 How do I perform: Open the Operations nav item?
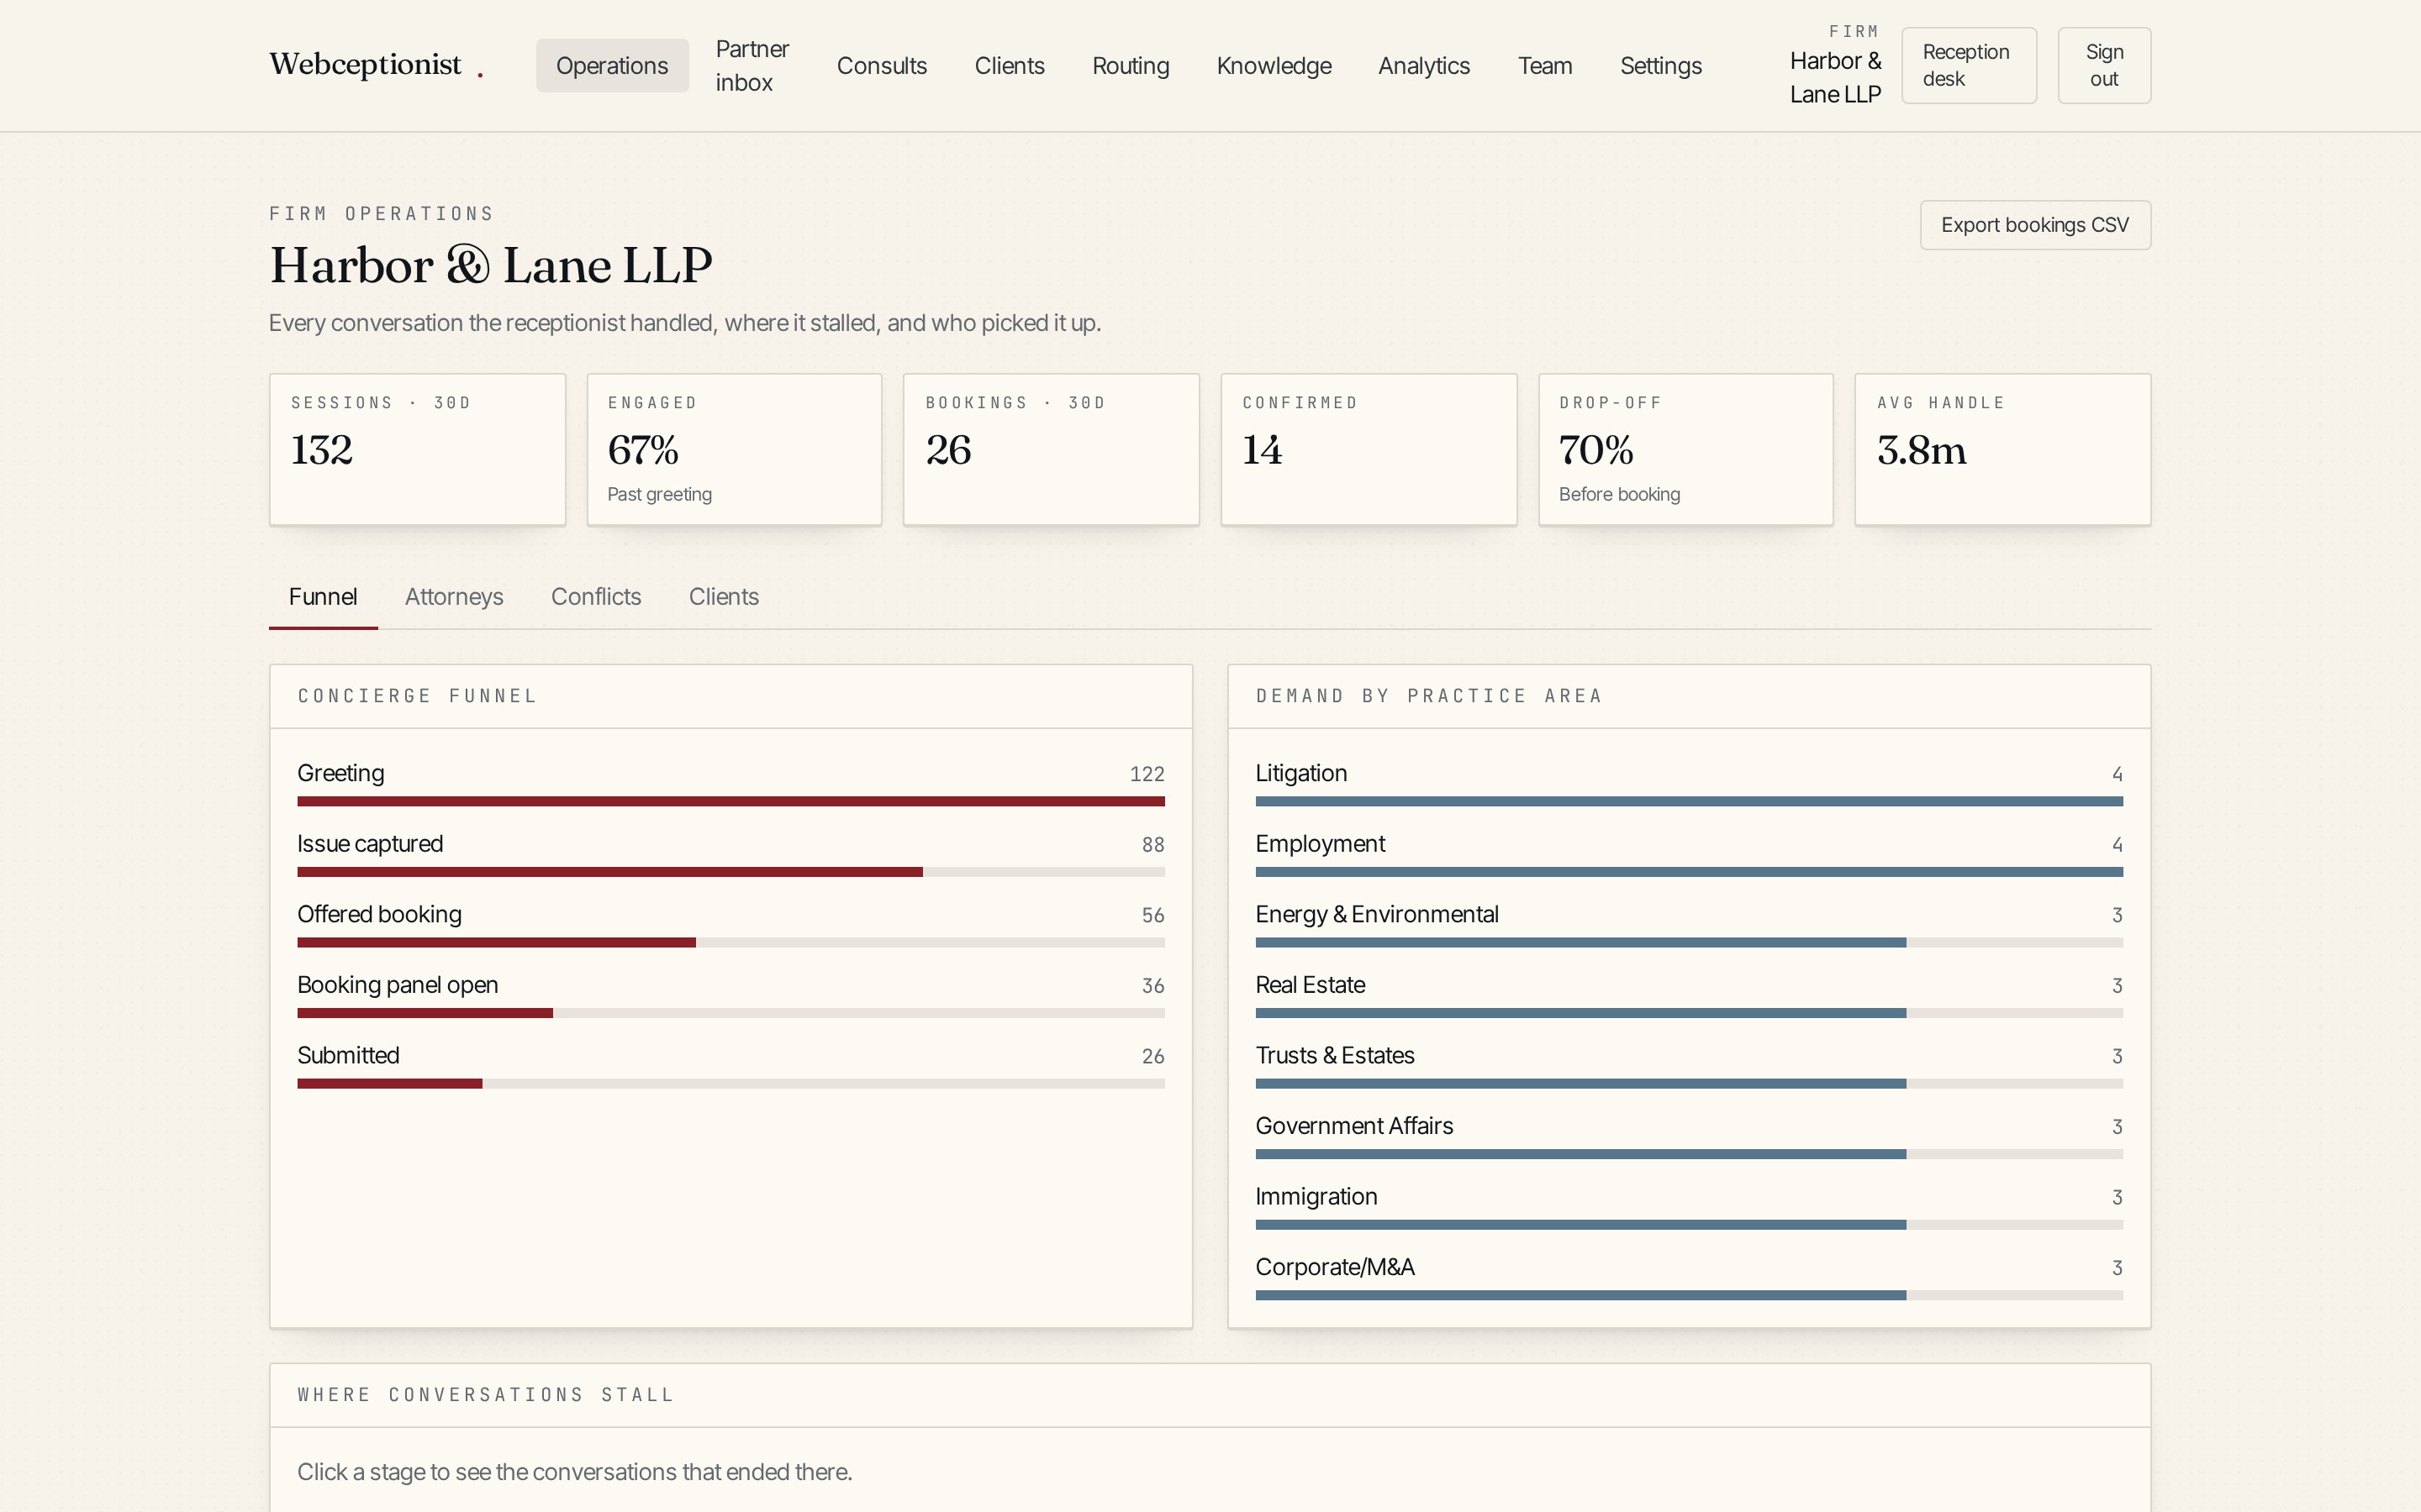611,66
